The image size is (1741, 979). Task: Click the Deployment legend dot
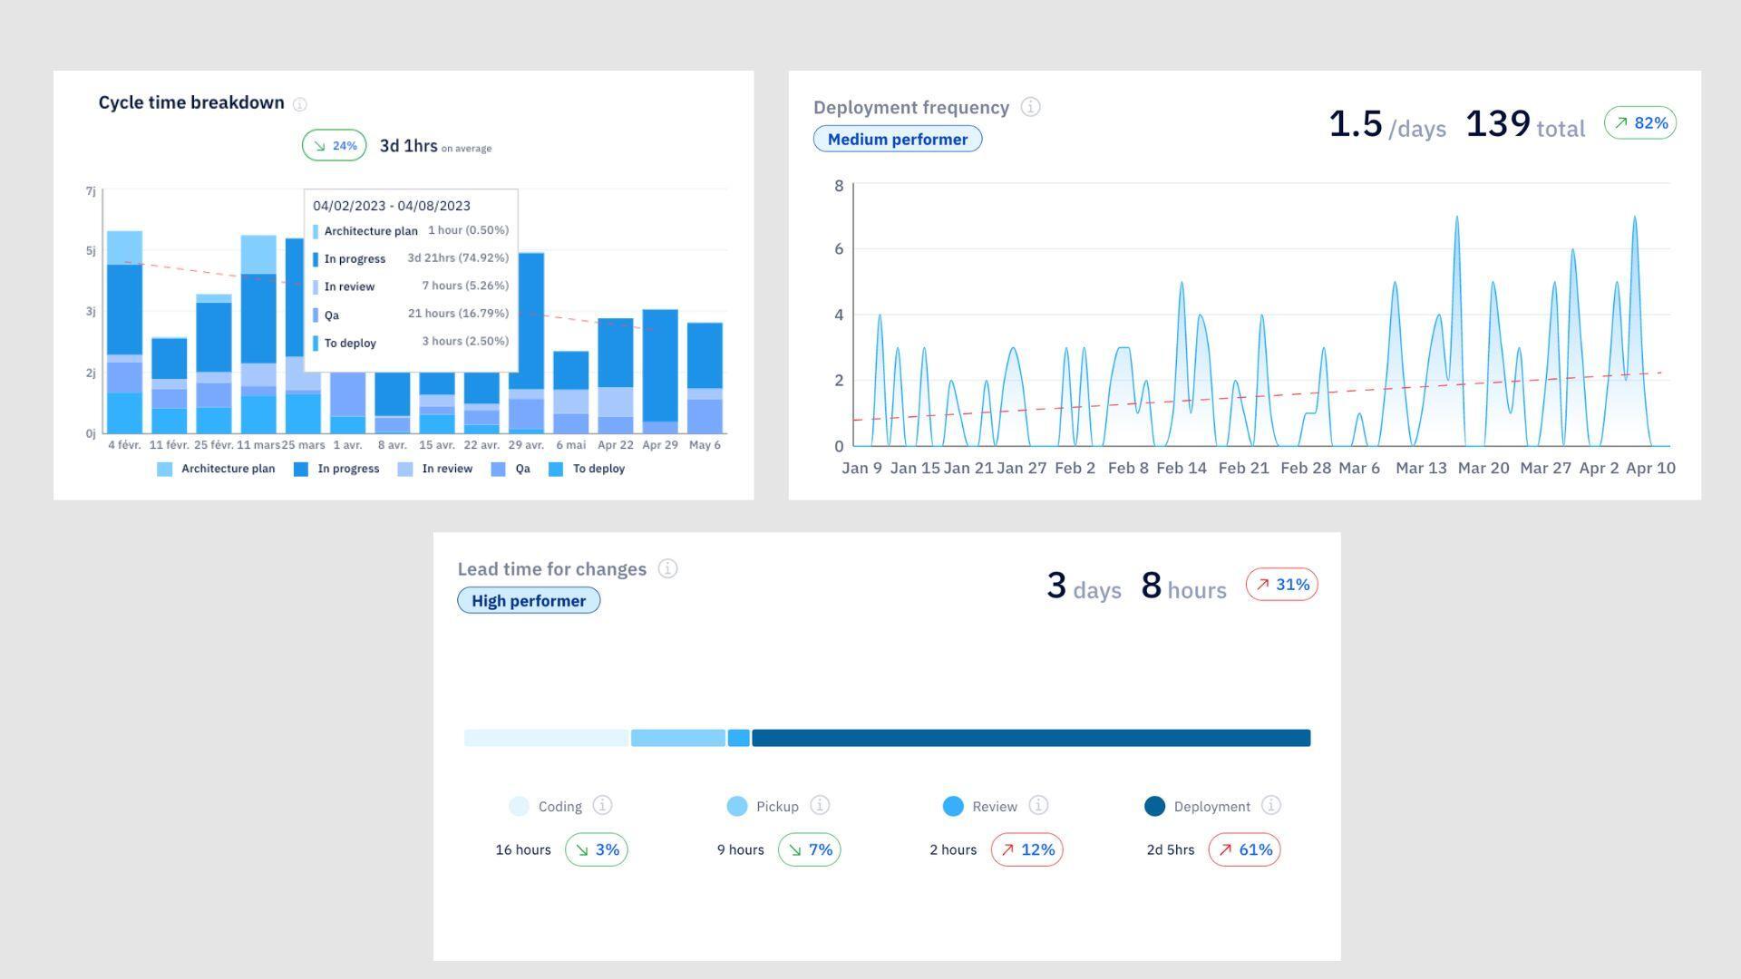tap(1154, 806)
